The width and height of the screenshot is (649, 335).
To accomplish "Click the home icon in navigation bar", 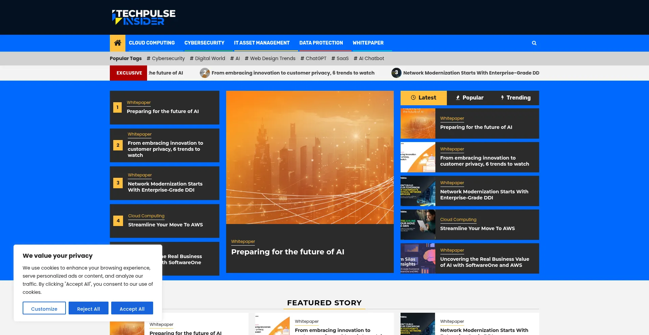I will click(x=117, y=43).
